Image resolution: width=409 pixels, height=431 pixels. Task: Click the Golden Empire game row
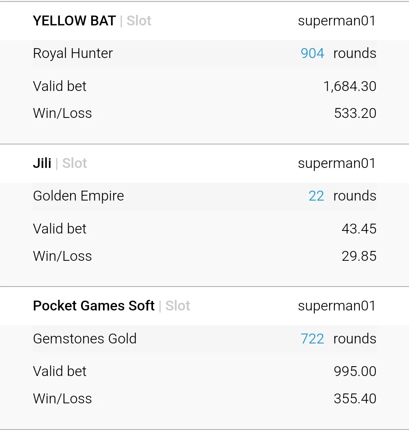tap(204, 196)
